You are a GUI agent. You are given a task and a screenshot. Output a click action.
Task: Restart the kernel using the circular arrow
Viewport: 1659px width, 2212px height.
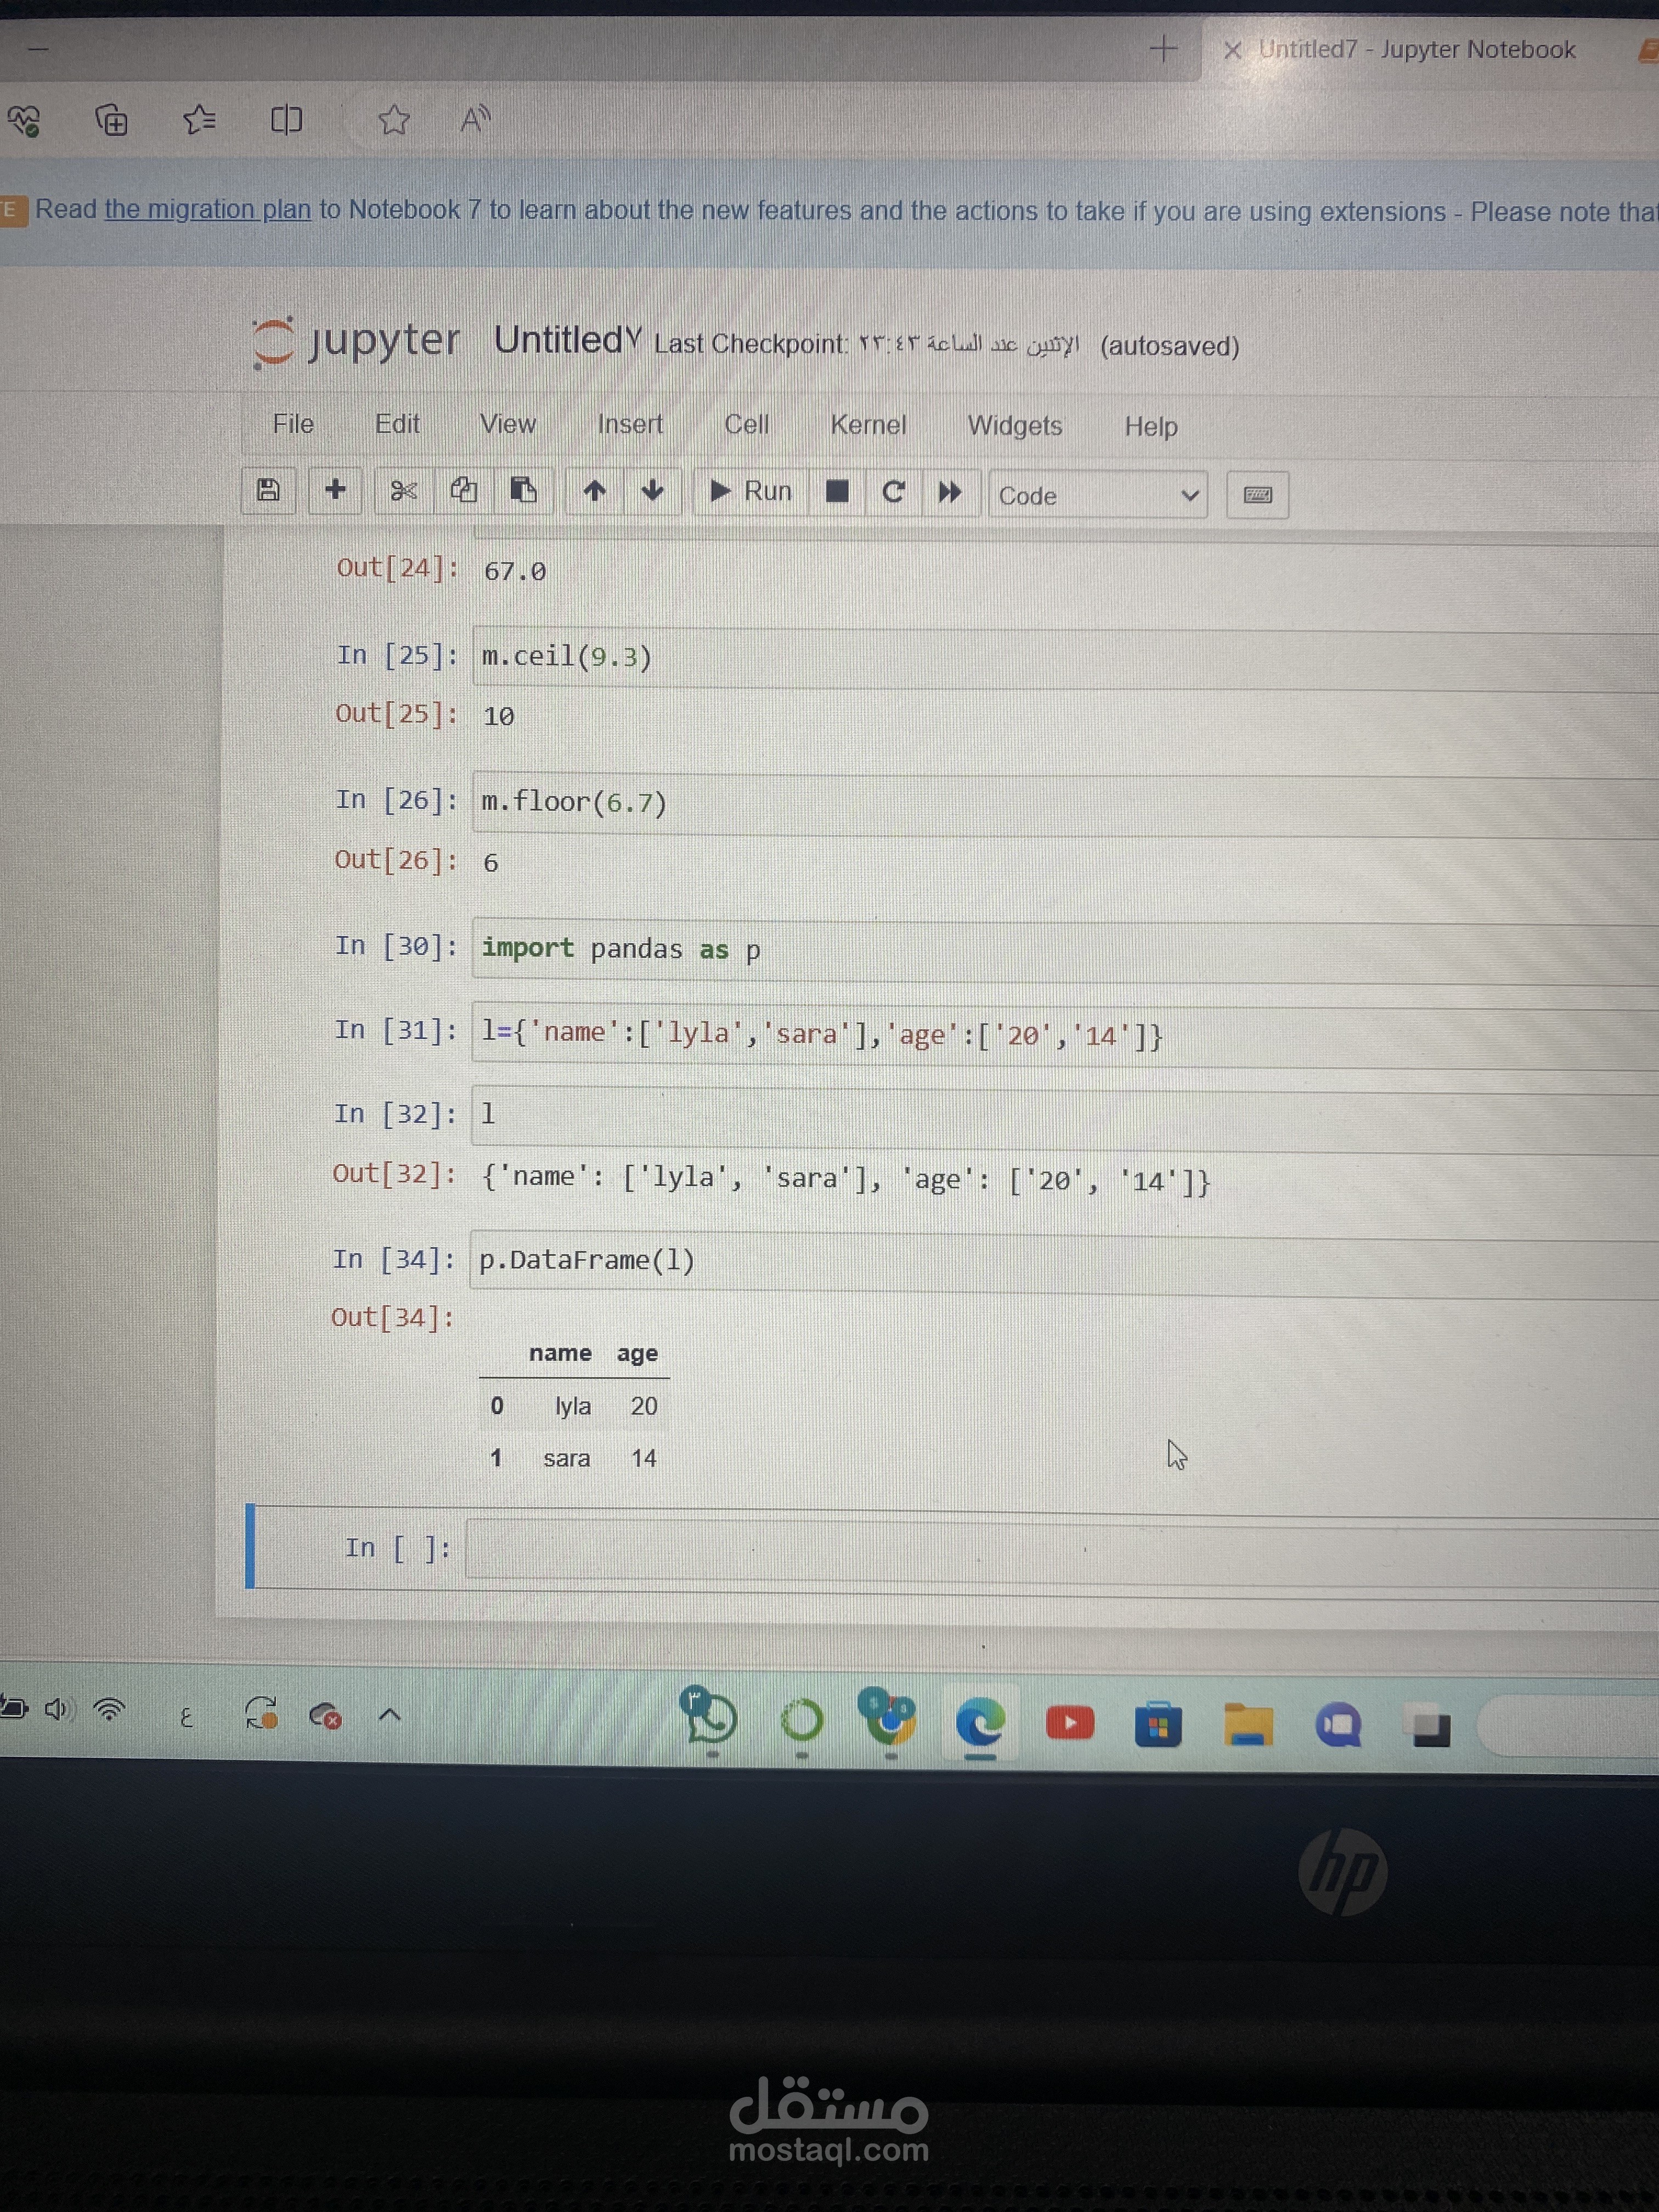[x=893, y=492]
